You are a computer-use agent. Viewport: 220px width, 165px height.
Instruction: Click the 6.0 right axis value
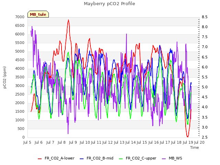coord(205,67)
